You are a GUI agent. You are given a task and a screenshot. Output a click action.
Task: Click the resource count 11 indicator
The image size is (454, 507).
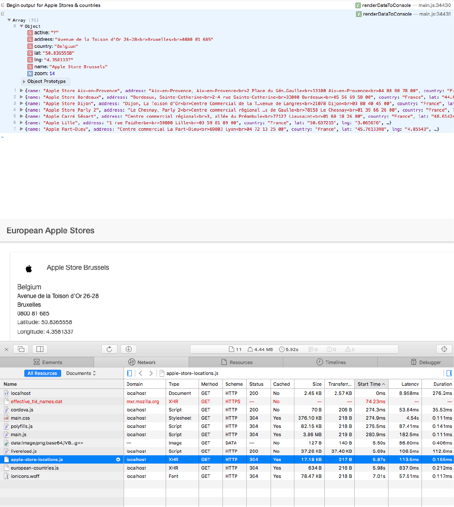(x=235, y=349)
